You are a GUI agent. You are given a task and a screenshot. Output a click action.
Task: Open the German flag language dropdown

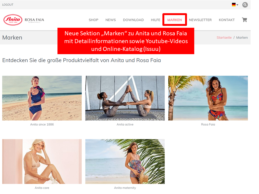point(235,5)
